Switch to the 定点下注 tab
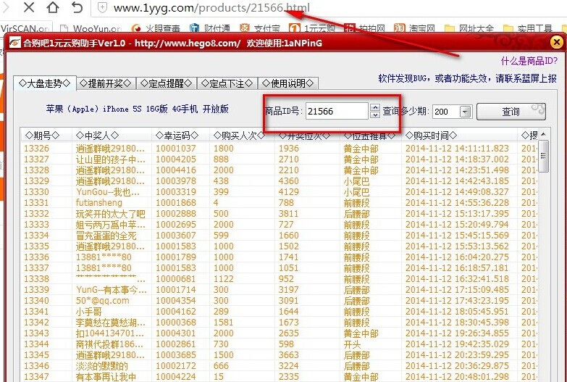This screenshot has height=382, width=567. pos(227,83)
